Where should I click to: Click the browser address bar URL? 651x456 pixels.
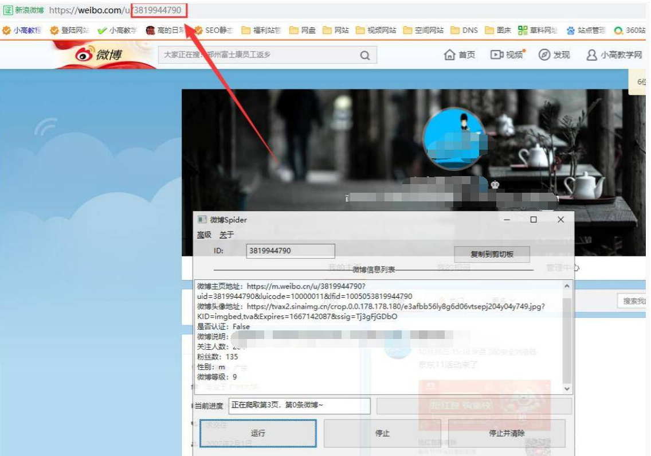click(x=115, y=10)
